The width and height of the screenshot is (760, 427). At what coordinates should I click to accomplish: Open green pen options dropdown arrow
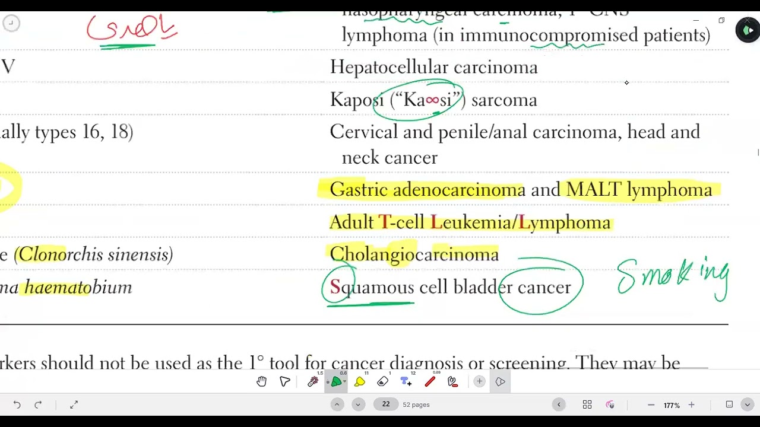345,382
